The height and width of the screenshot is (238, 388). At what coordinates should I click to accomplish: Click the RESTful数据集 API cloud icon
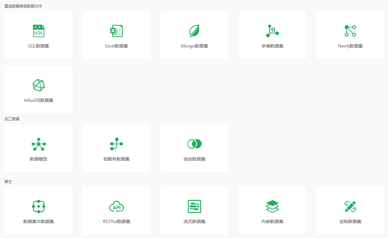pos(116,207)
